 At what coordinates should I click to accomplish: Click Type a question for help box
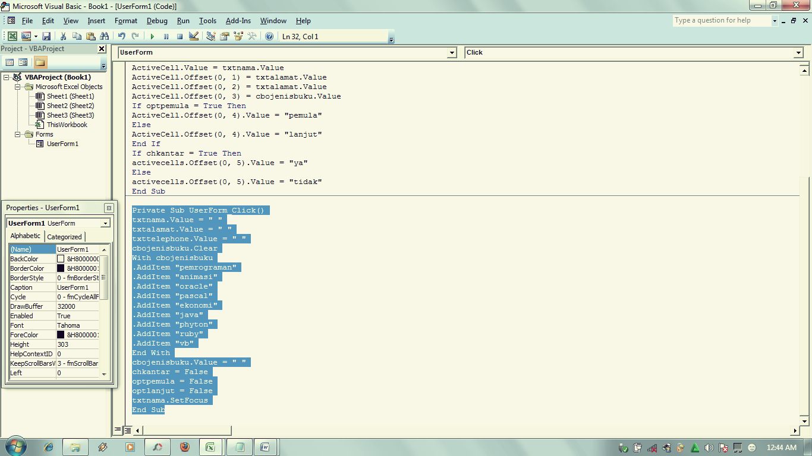[x=721, y=20]
